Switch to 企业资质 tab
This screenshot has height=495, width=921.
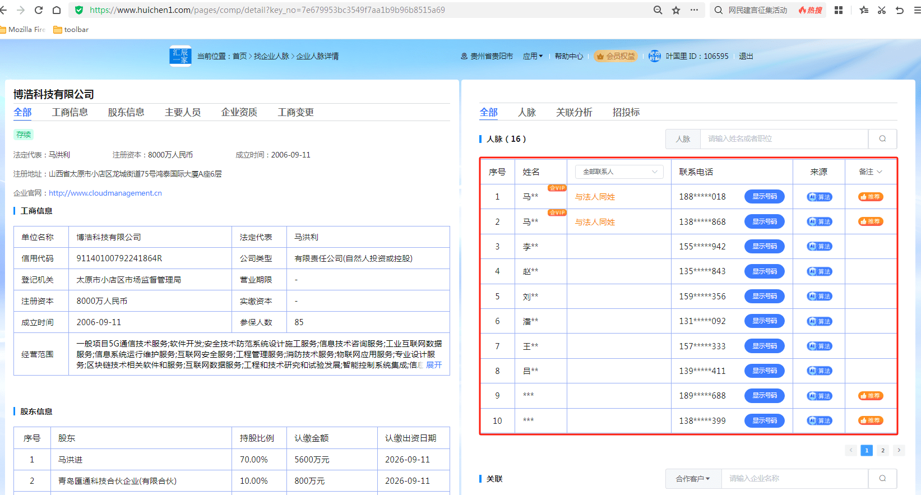[x=239, y=112]
